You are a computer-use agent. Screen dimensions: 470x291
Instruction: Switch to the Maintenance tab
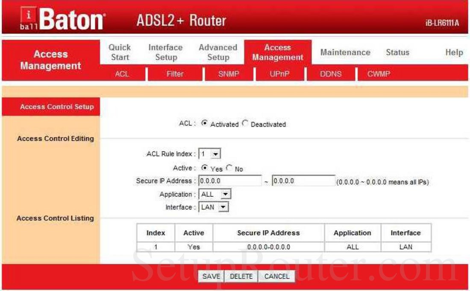tap(345, 52)
